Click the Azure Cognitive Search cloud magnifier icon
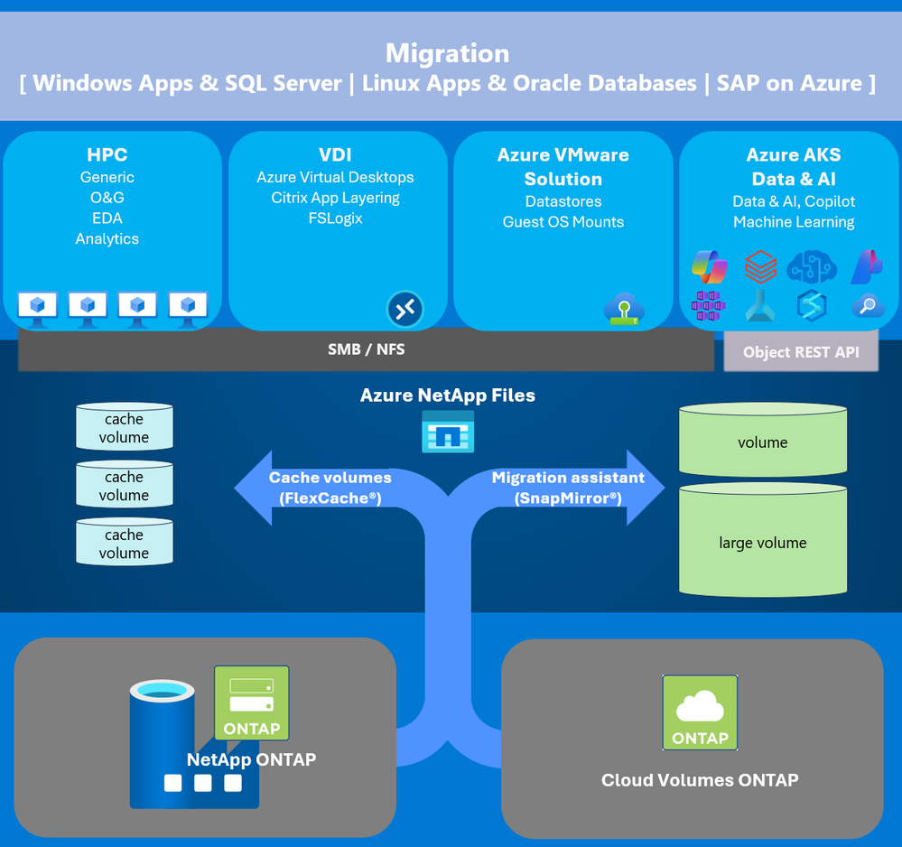The width and height of the screenshot is (902, 847). pos(868,307)
